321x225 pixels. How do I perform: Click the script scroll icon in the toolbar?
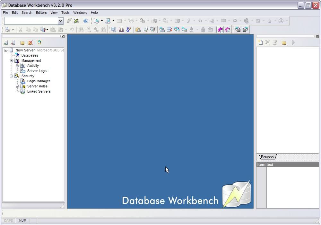(108, 21)
